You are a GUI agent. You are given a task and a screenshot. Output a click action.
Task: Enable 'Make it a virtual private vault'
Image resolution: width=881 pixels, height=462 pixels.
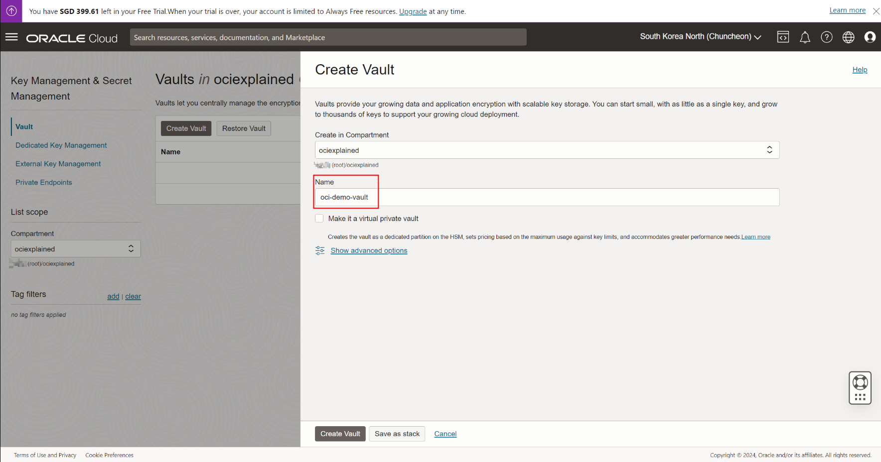[319, 219]
